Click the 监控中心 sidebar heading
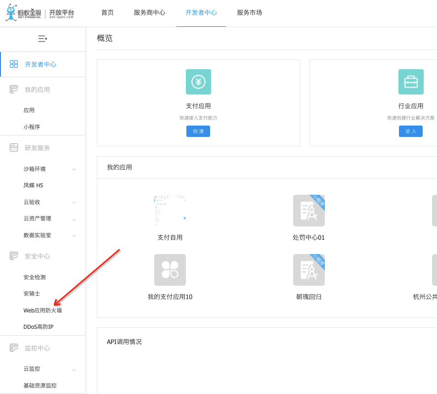Viewport: 437px width, 394px height. click(x=38, y=348)
